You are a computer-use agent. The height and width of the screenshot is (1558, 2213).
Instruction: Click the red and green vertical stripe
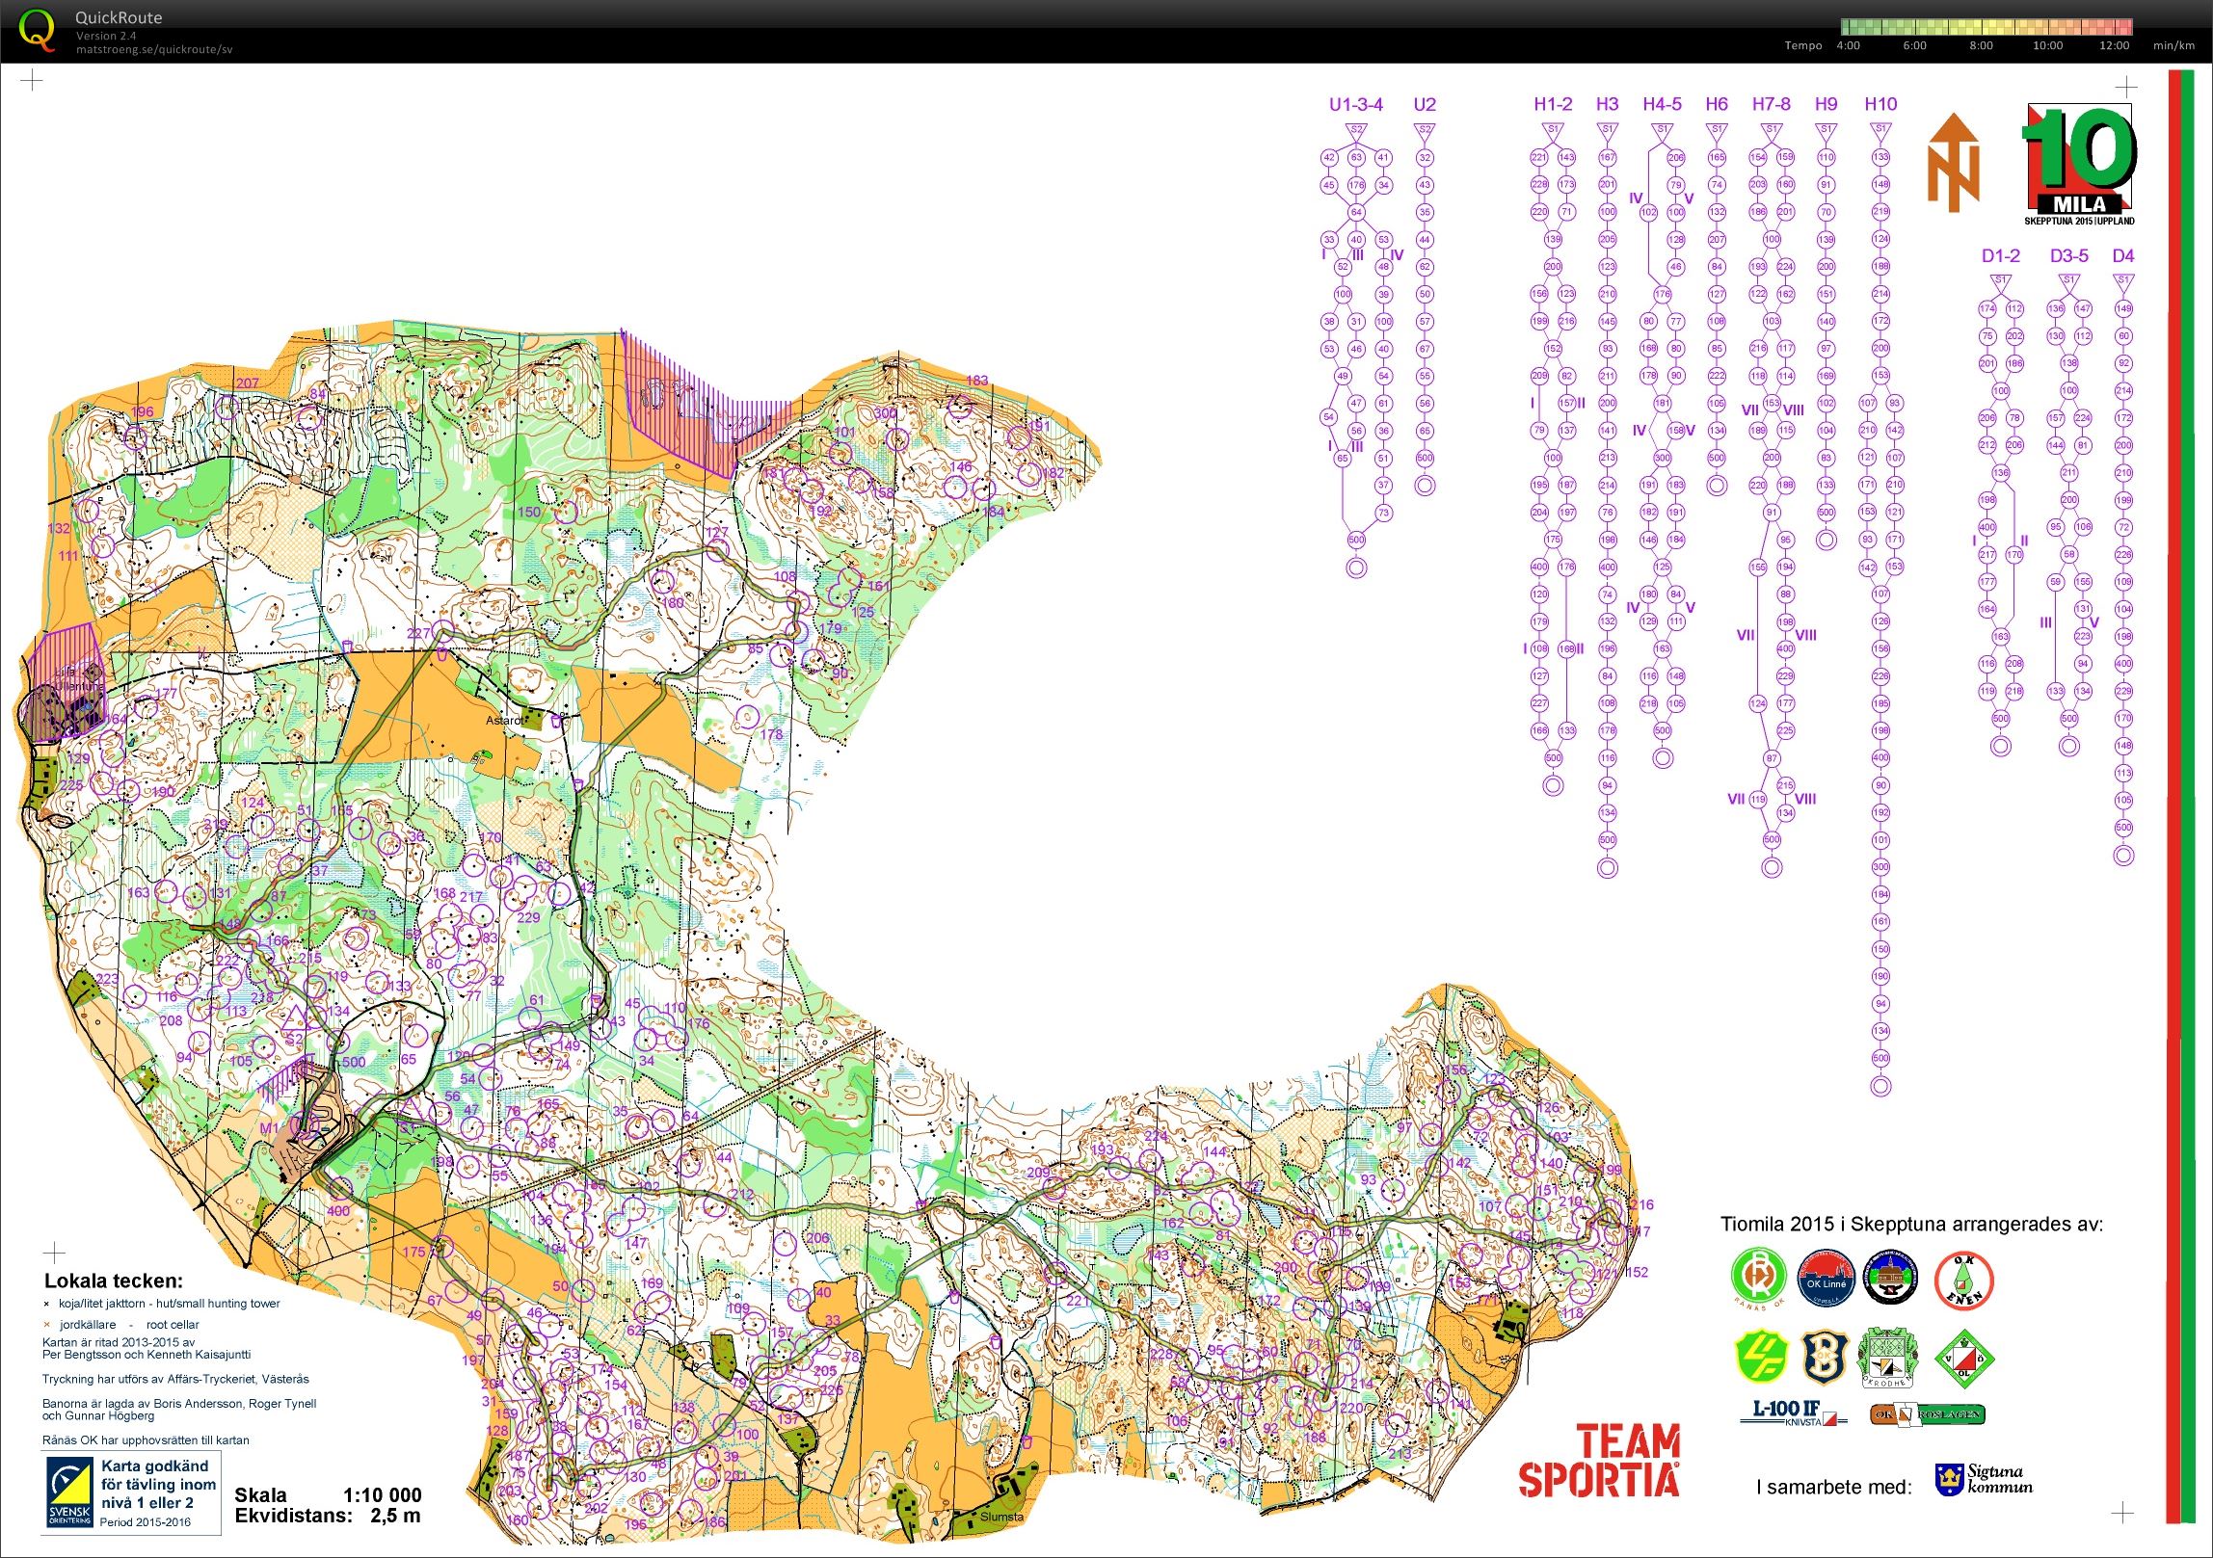click(x=2180, y=796)
